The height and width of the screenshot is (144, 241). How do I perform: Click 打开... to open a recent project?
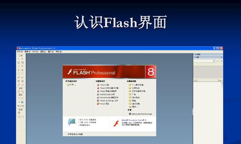click(72, 85)
